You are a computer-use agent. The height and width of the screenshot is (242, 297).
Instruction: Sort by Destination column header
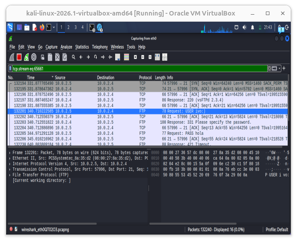117,78
